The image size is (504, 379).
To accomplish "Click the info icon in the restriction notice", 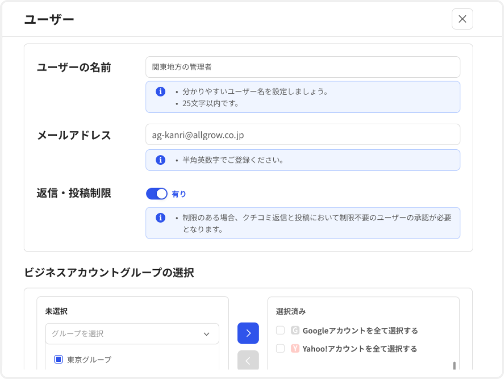I will pos(161,218).
